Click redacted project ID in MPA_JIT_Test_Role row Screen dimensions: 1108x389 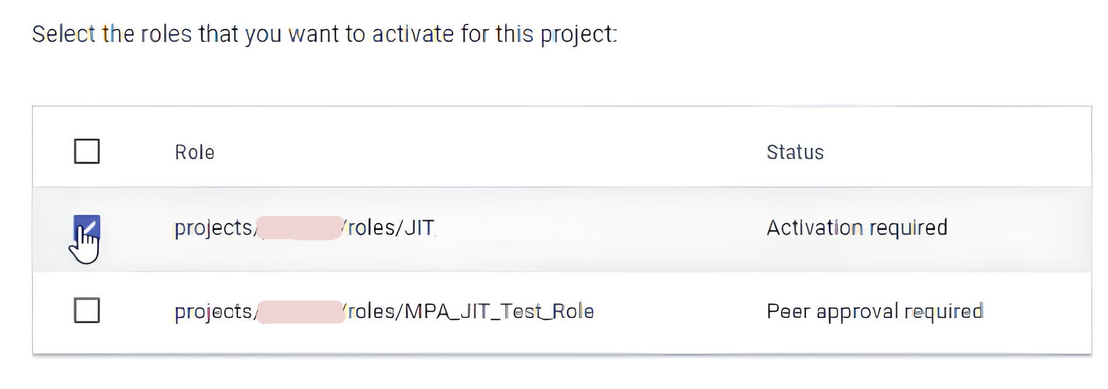pyautogui.click(x=301, y=312)
